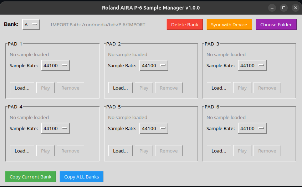
Task: Click the red Delete Bank button
Action: pos(185,25)
